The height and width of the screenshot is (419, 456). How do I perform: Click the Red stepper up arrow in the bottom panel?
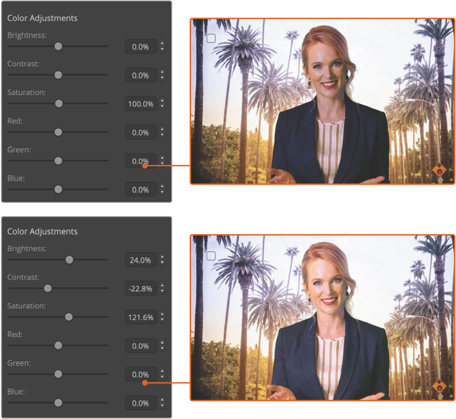(x=162, y=342)
